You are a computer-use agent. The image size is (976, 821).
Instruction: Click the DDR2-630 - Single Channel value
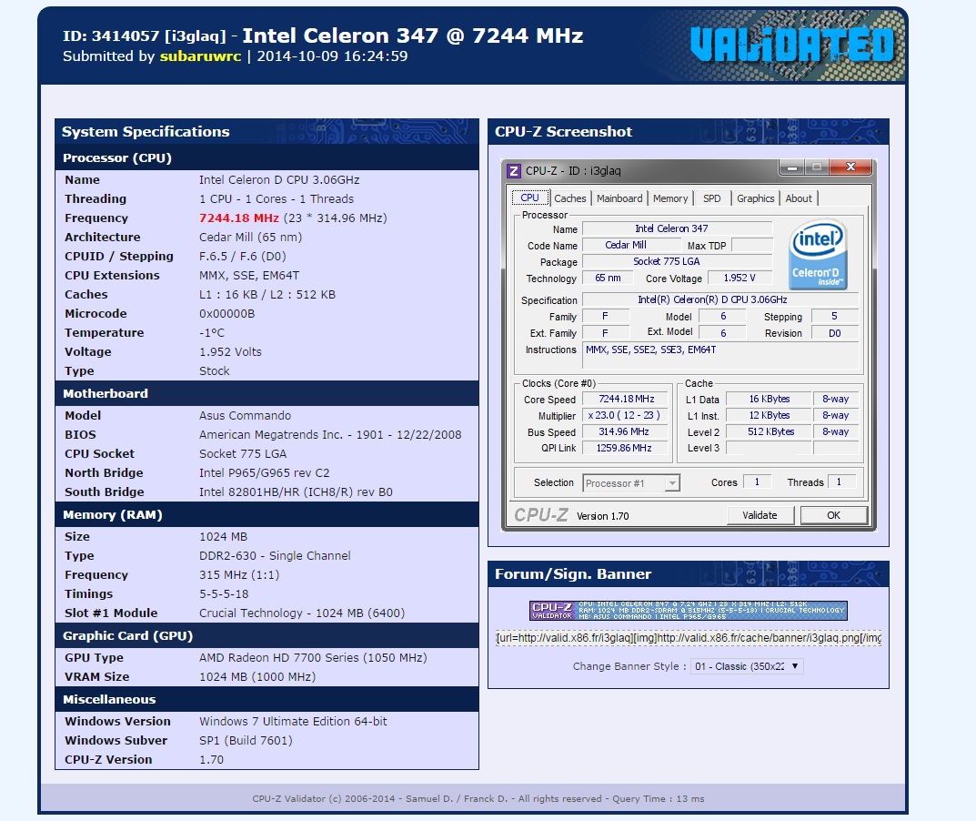pyautogui.click(x=275, y=555)
